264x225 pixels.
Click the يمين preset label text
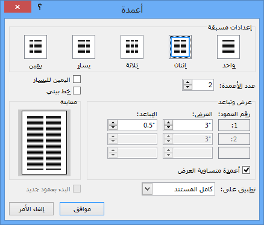(x=36, y=66)
